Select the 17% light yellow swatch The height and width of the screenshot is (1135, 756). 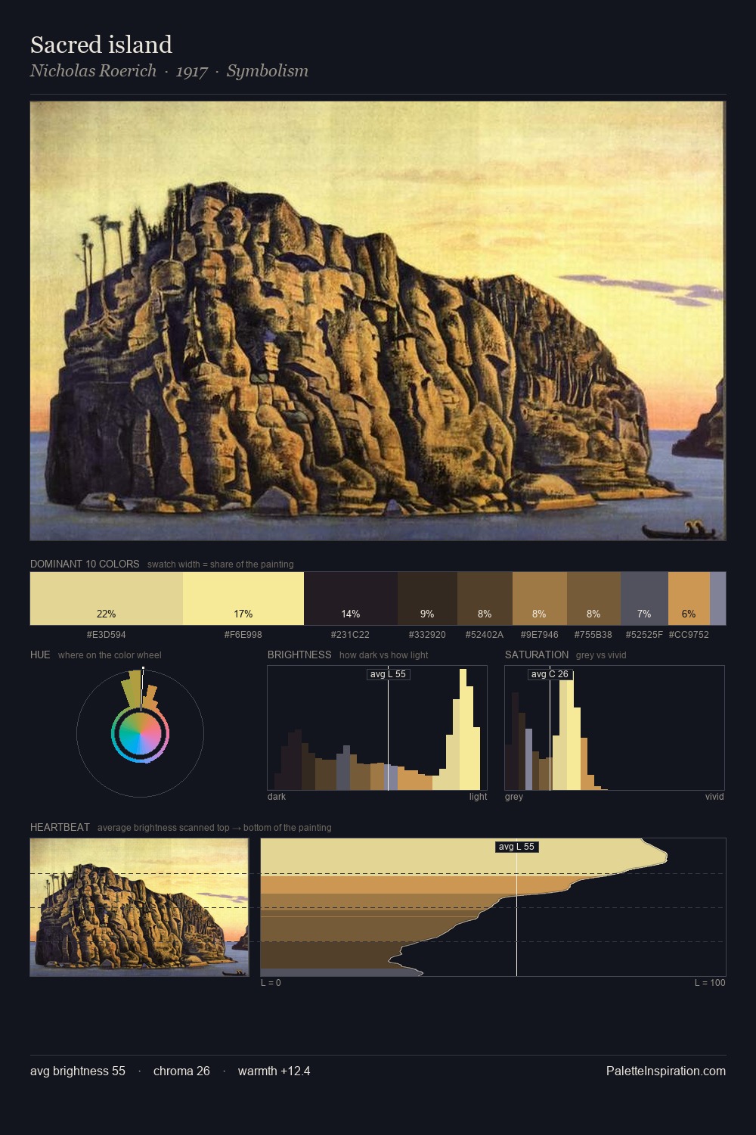[x=243, y=599]
